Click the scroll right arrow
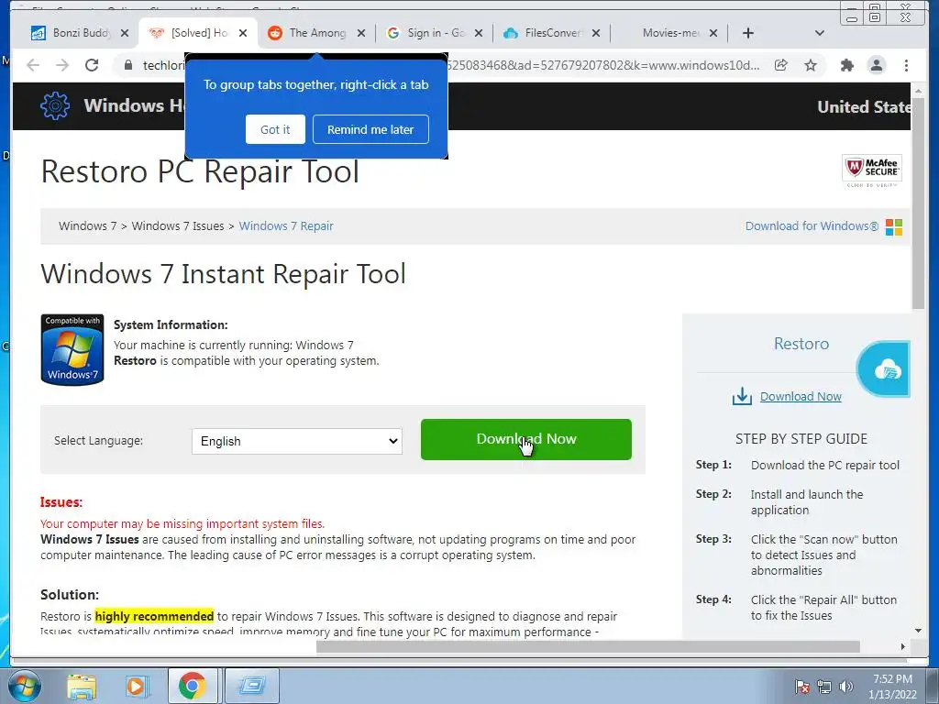The image size is (939, 704). click(903, 646)
